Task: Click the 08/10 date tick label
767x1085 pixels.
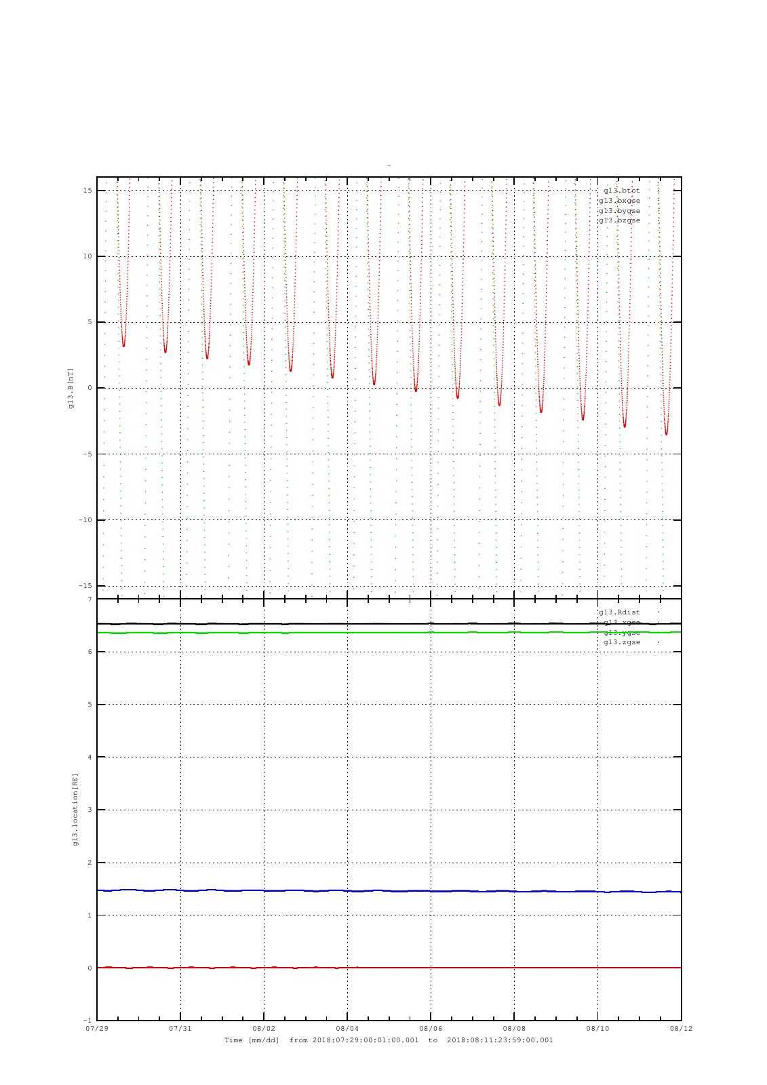Action: [x=597, y=1029]
